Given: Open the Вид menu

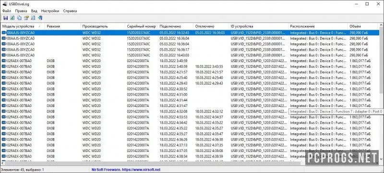Looking at the screenshot, I should point(34,11).
